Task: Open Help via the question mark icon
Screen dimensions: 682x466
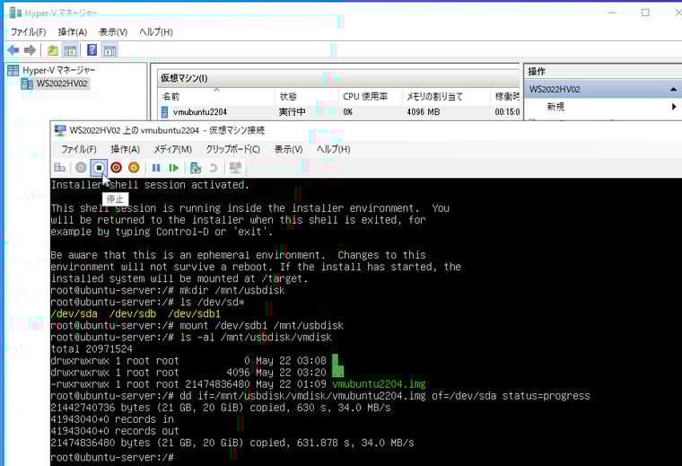Action: [x=92, y=50]
